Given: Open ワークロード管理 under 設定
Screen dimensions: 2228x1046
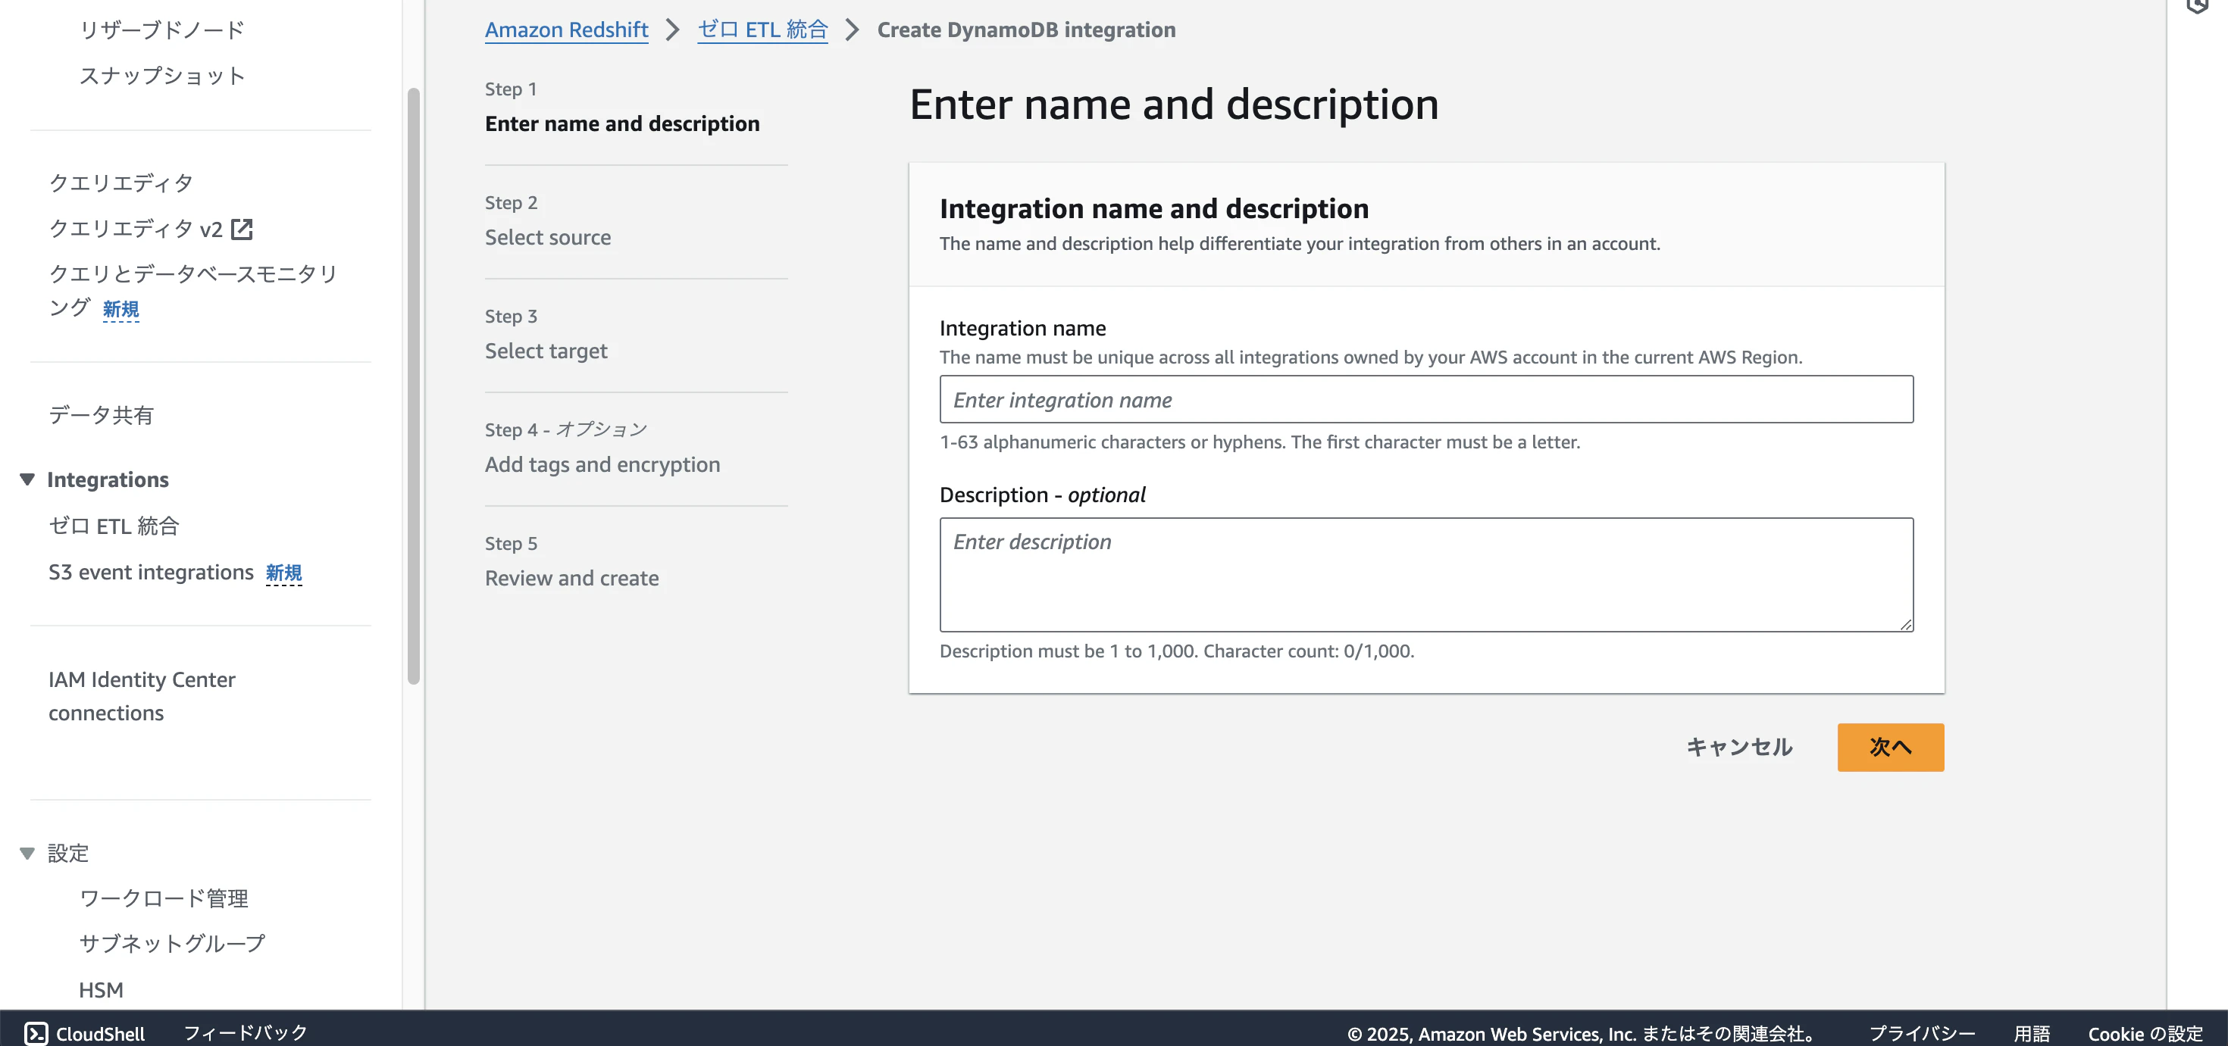Looking at the screenshot, I should pyautogui.click(x=164, y=898).
